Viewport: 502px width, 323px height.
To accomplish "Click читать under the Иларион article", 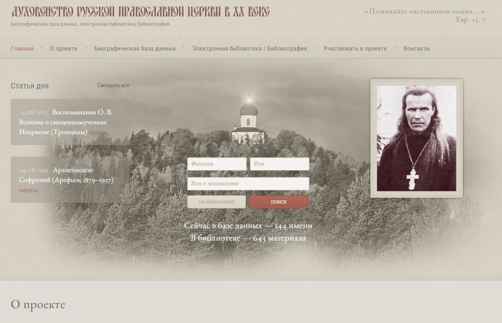I will (x=98, y=132).
